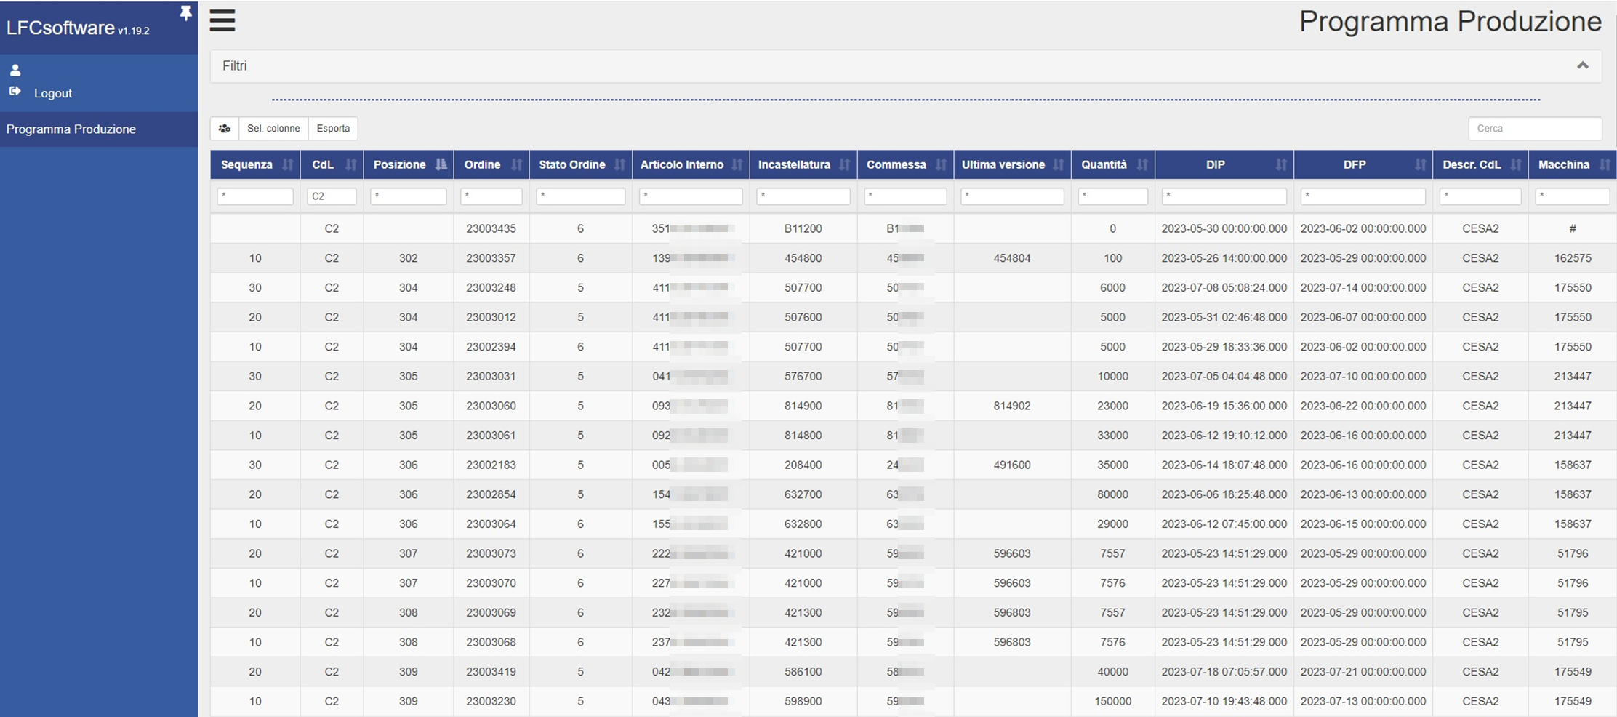
Task: Sort by Ultima versione arrows
Action: click(x=1059, y=165)
